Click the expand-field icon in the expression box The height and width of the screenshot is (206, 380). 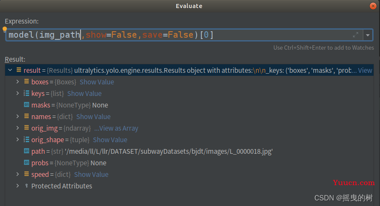click(355, 35)
